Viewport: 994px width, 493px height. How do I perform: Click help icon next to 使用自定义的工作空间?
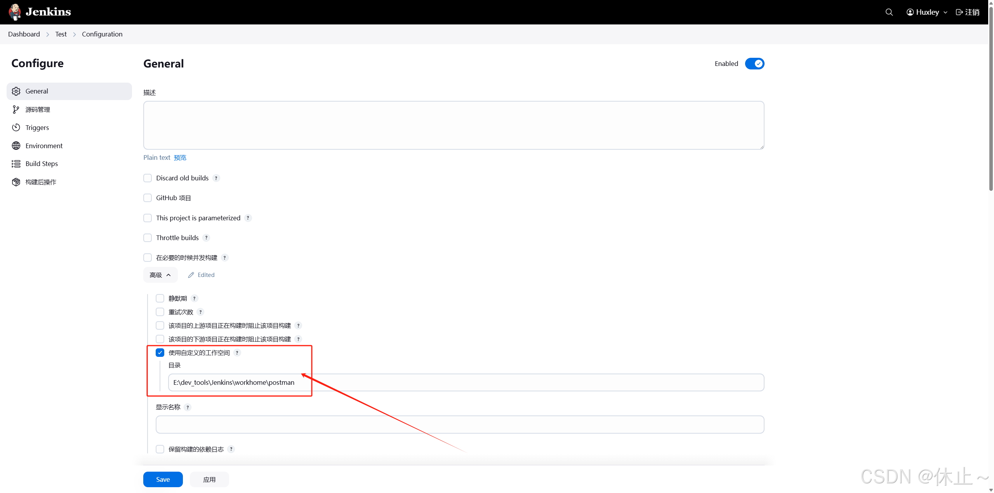pos(237,353)
